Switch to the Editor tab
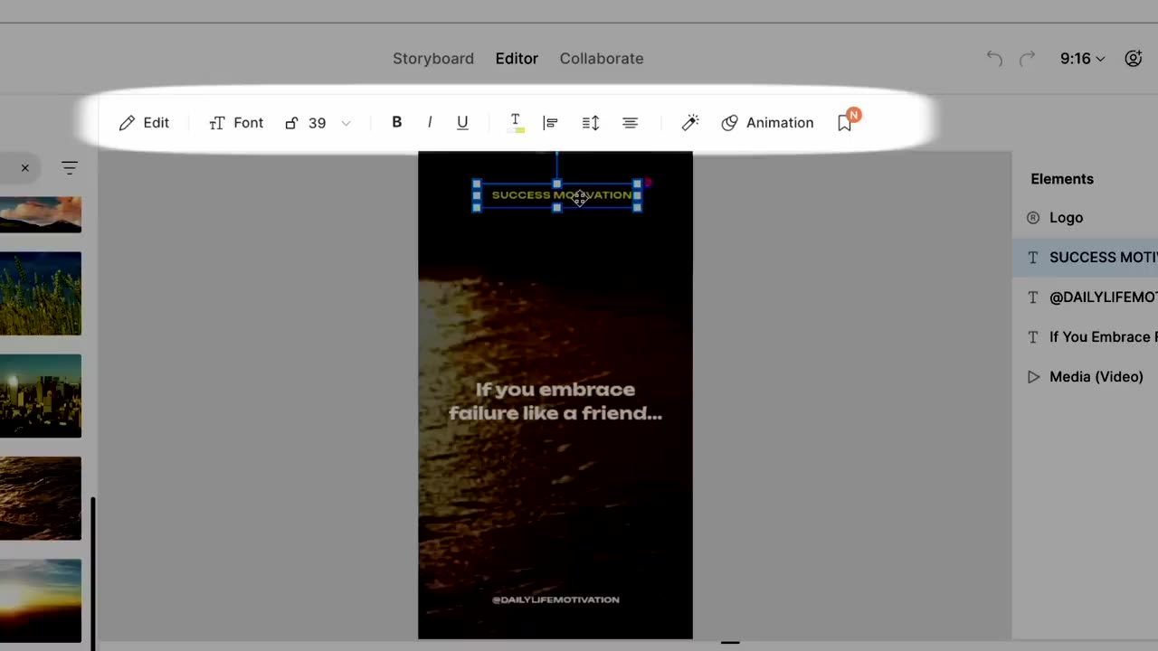This screenshot has height=651, width=1158. click(x=517, y=58)
